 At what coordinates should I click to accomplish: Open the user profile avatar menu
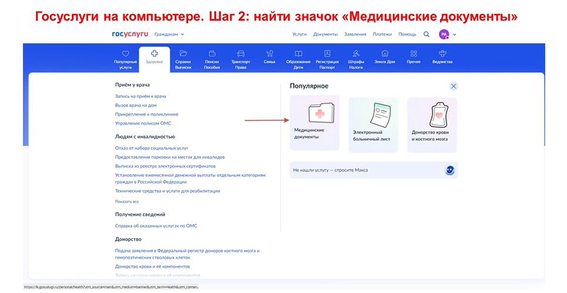tap(444, 35)
